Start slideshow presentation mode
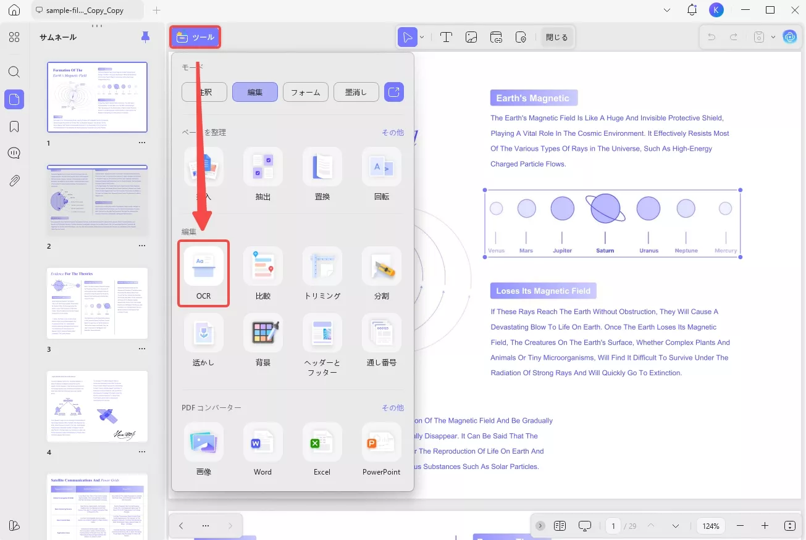This screenshot has width=806, height=540. click(585, 526)
